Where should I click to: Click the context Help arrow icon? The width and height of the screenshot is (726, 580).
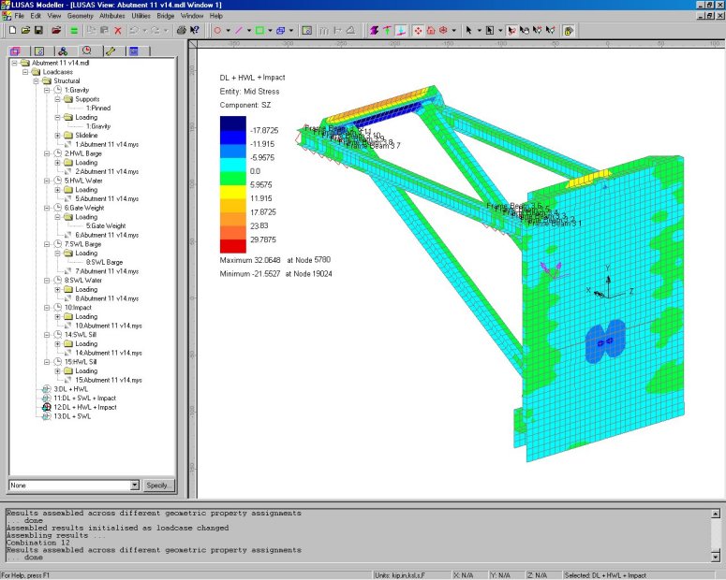(195, 30)
